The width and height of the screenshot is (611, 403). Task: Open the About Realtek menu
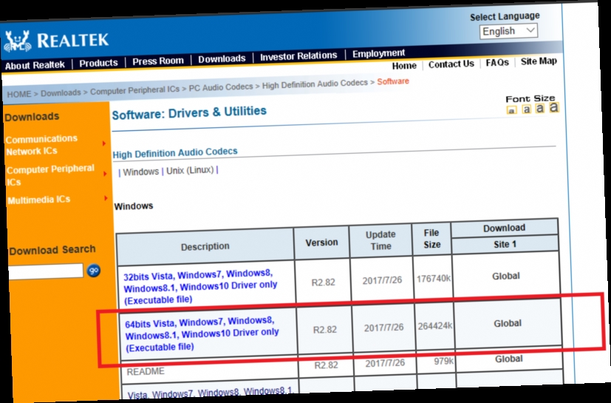[x=35, y=65]
